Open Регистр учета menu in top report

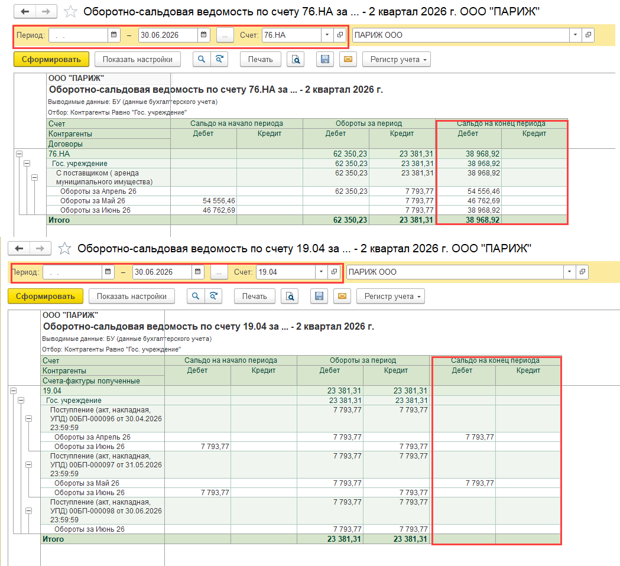[397, 59]
